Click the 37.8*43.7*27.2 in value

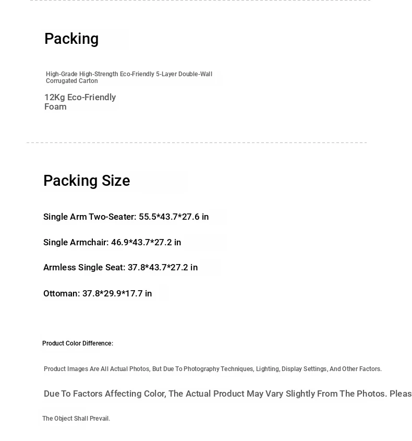(x=163, y=267)
